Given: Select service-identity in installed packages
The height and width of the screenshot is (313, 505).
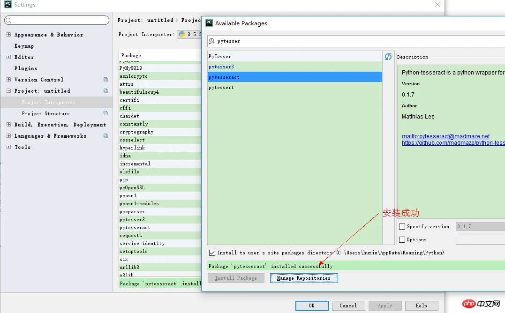Looking at the screenshot, I should click(160, 244).
